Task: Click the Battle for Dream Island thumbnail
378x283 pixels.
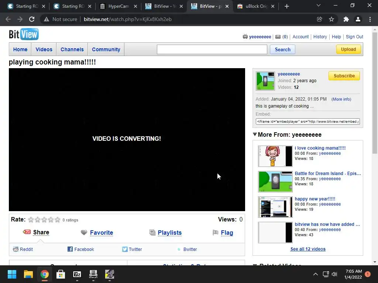Action: [275, 181]
